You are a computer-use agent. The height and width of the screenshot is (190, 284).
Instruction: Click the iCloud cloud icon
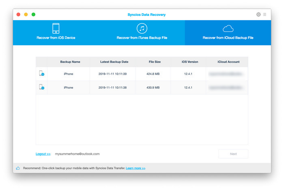[228, 29]
